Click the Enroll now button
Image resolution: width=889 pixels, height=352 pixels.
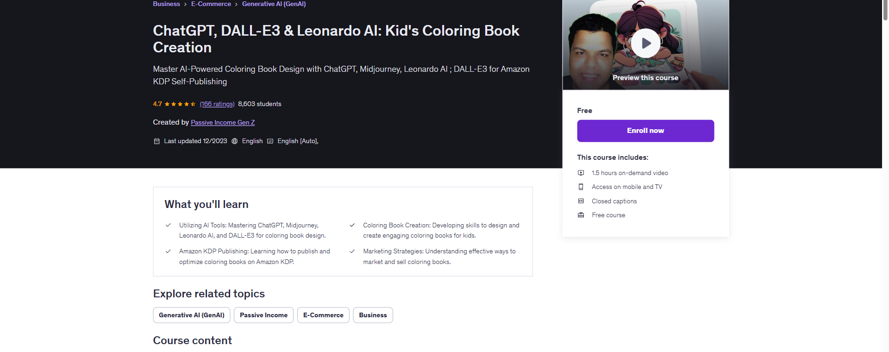point(645,131)
